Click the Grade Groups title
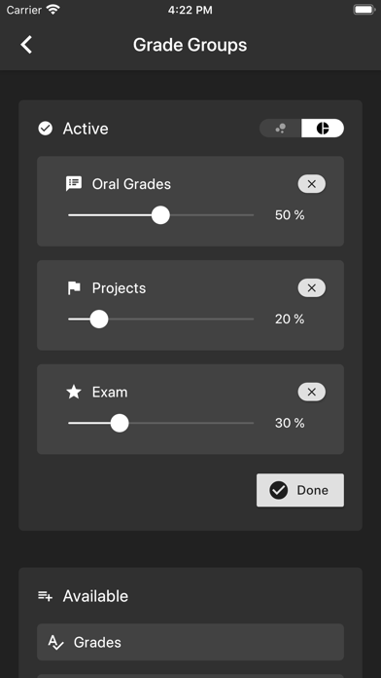 (190, 45)
